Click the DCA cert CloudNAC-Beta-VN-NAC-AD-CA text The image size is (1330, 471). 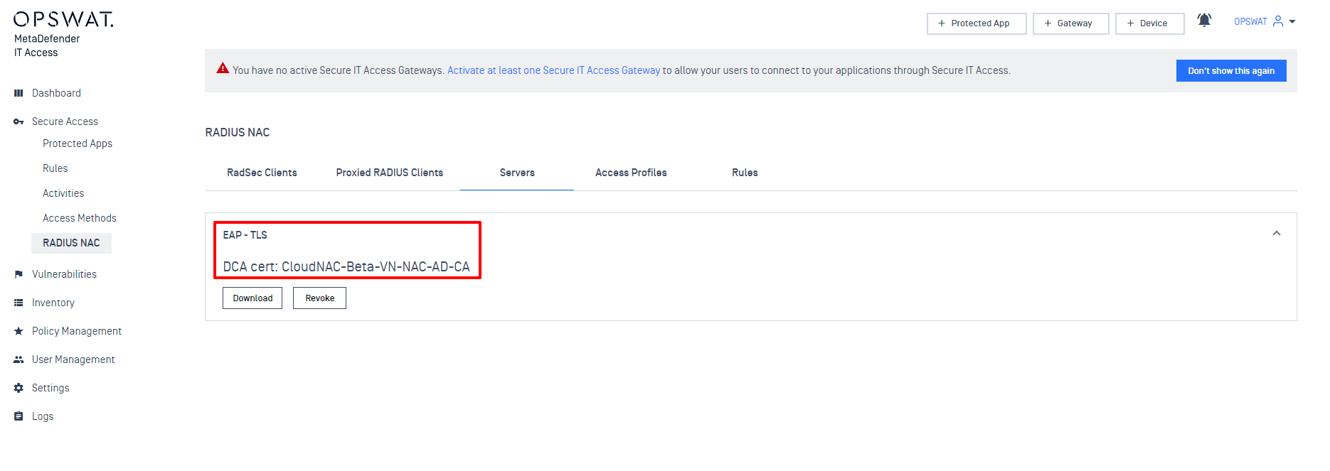point(346,266)
